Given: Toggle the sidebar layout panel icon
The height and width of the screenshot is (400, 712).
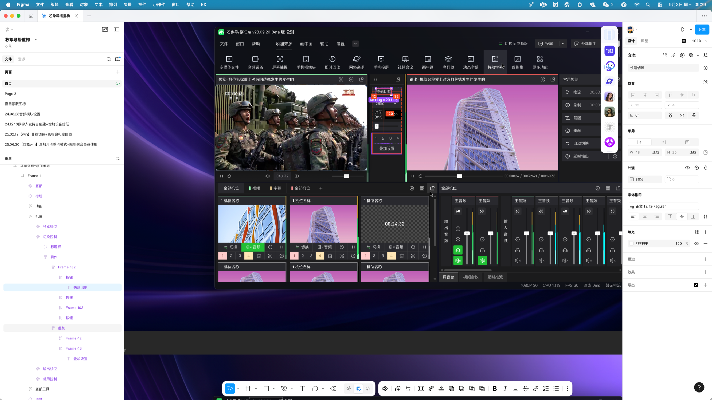Looking at the screenshot, I should [116, 30].
